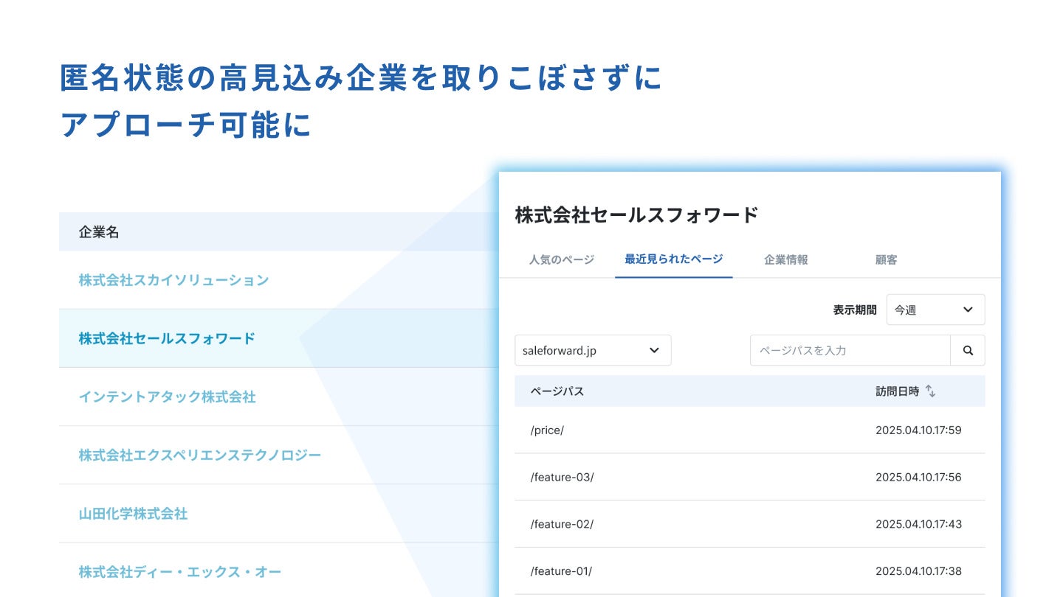Click the 2025.04.10.17:43 visit time
The width and height of the screenshot is (1063, 597).
coord(918,524)
